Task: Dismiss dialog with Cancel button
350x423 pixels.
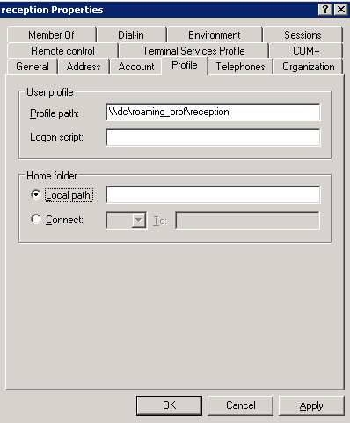Action: coord(240,405)
